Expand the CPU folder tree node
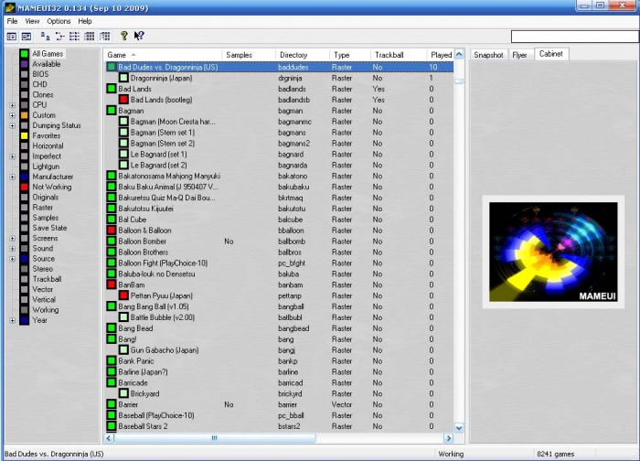 [x=12, y=105]
